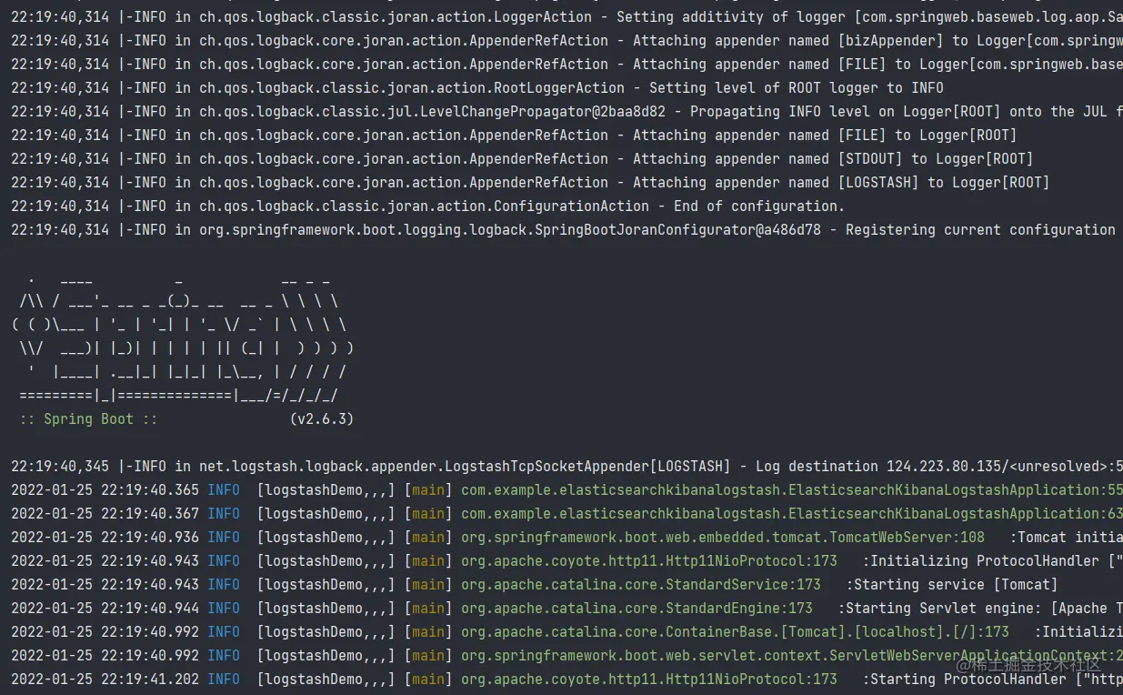
Task: Click "Registering current configuration" message
Action: (x=980, y=229)
